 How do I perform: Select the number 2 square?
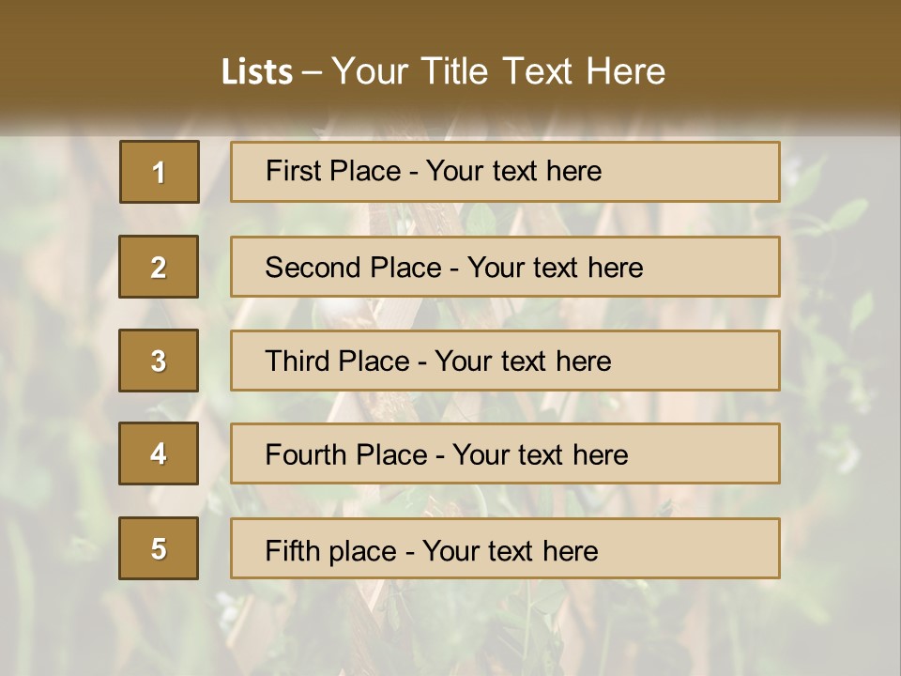point(159,267)
